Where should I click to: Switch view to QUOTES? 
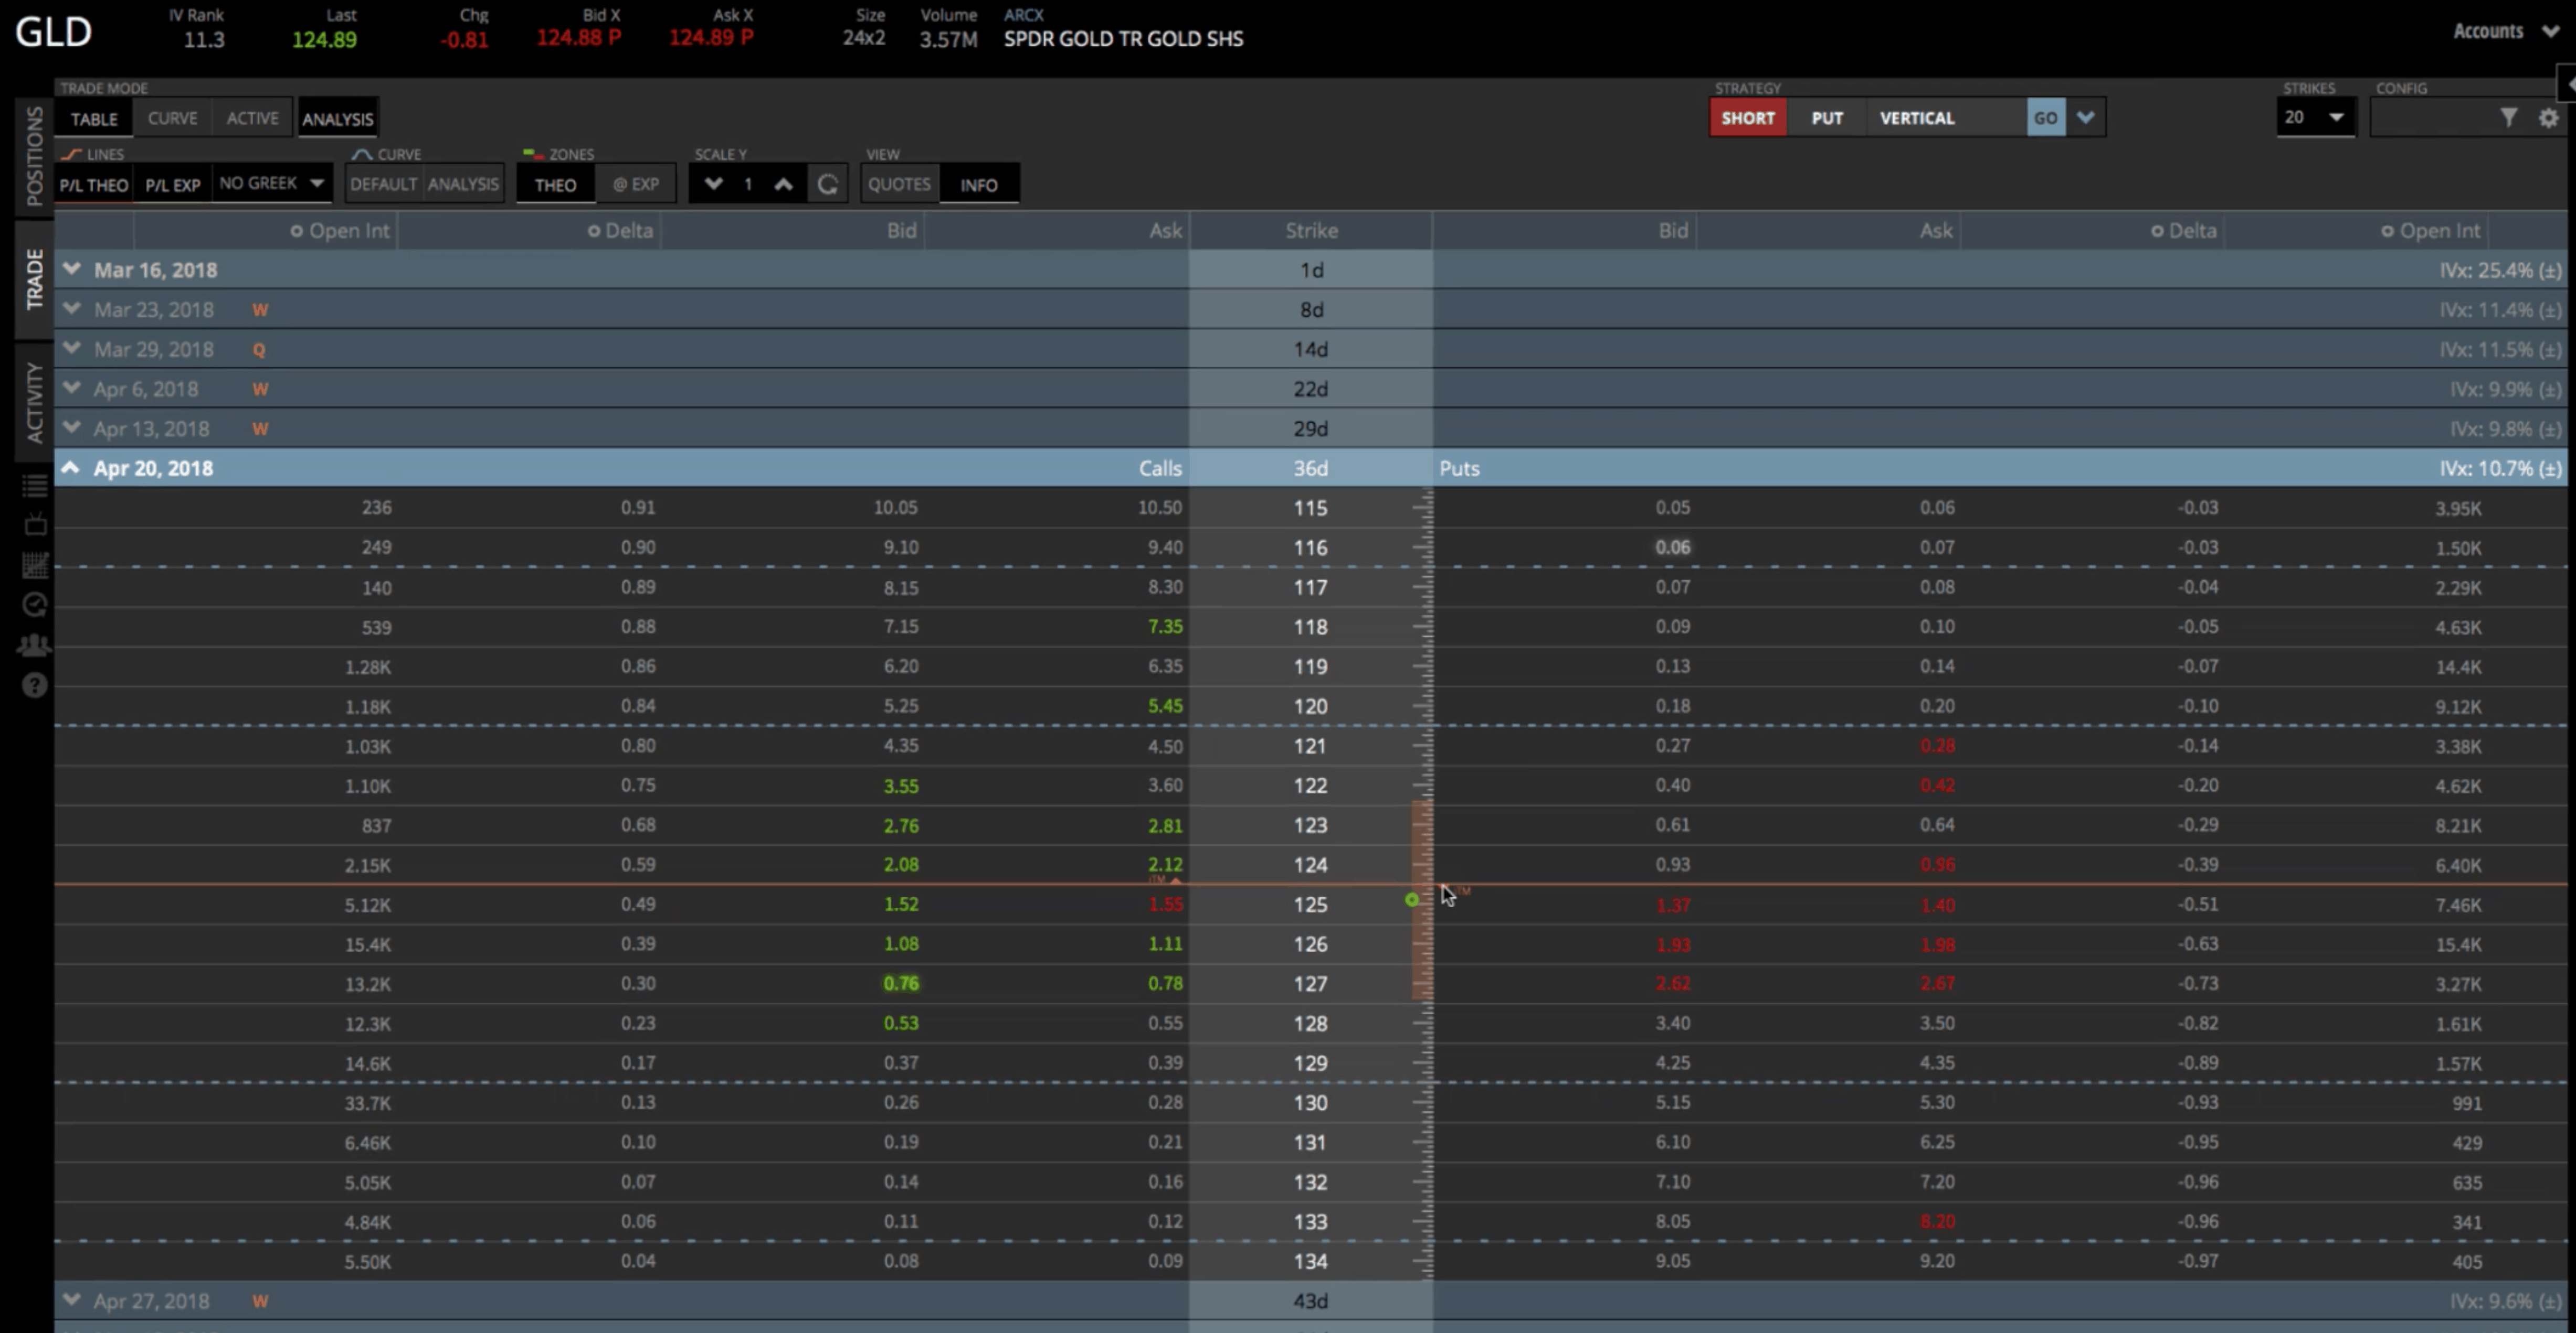click(899, 184)
